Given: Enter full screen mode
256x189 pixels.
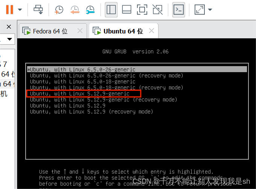Looking at the screenshot, I should (x=142, y=10).
